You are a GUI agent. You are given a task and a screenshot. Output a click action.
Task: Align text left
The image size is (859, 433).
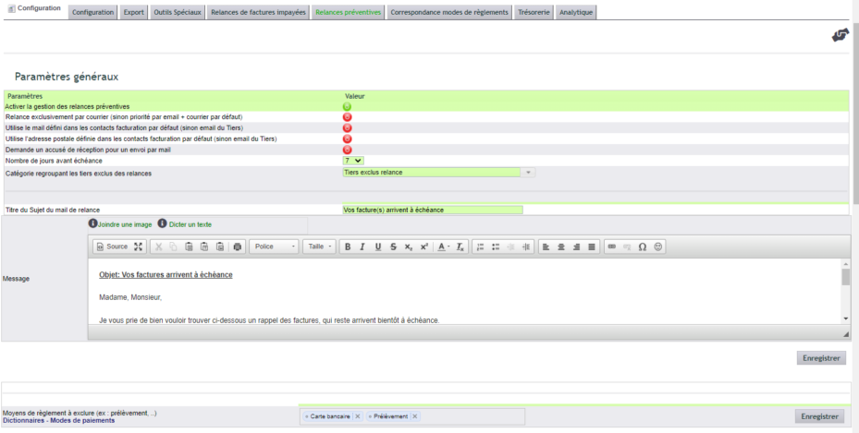[546, 247]
